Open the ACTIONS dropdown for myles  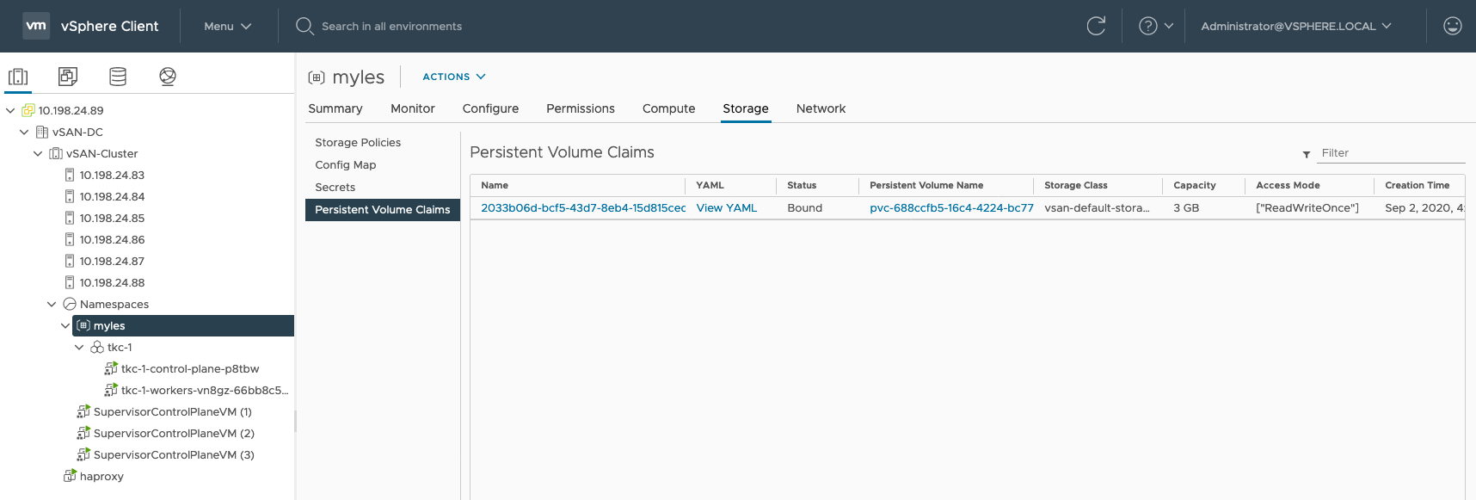click(454, 77)
